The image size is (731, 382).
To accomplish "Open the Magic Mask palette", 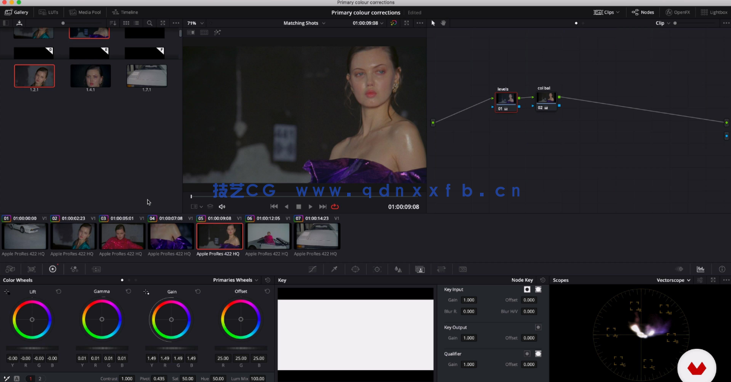I will tap(421, 269).
